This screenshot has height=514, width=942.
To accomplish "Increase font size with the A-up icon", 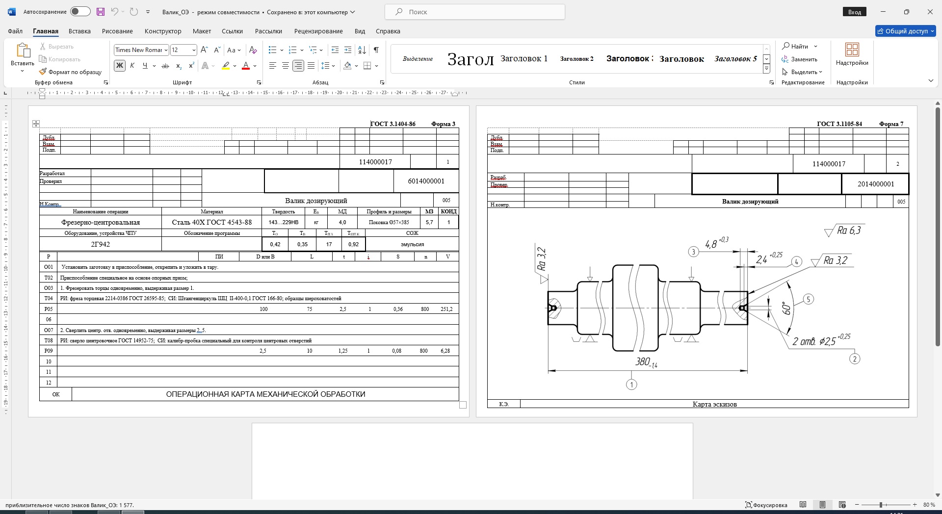I will tap(205, 50).
